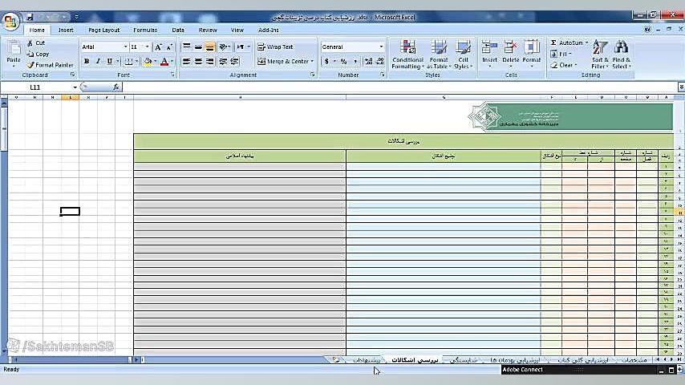685x385 pixels.
Task: Open Sort & Filter
Action: (x=600, y=55)
